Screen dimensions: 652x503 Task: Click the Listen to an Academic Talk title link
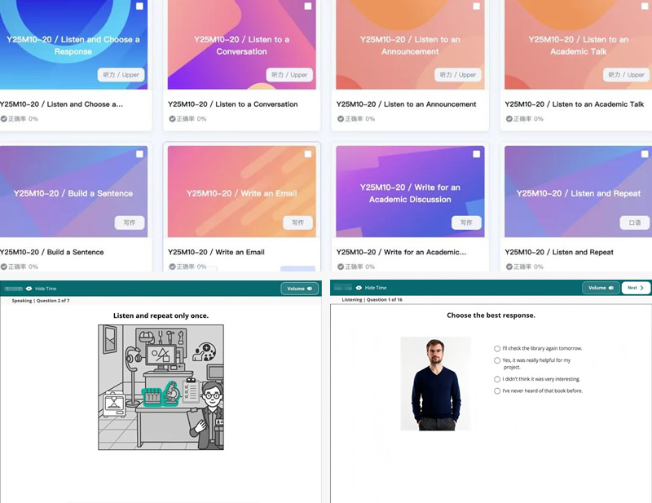575,104
